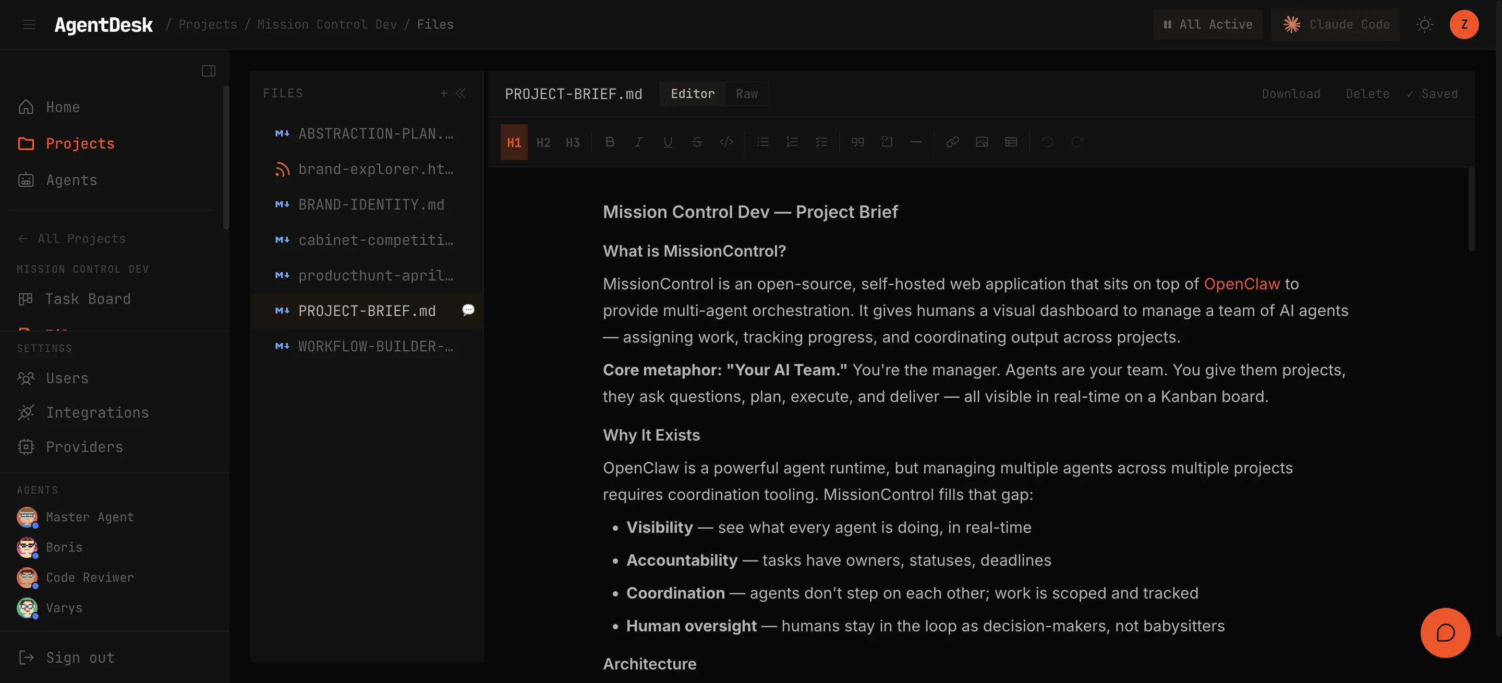
Task: Toggle bold formatting in the editor toolbar
Action: tap(609, 142)
